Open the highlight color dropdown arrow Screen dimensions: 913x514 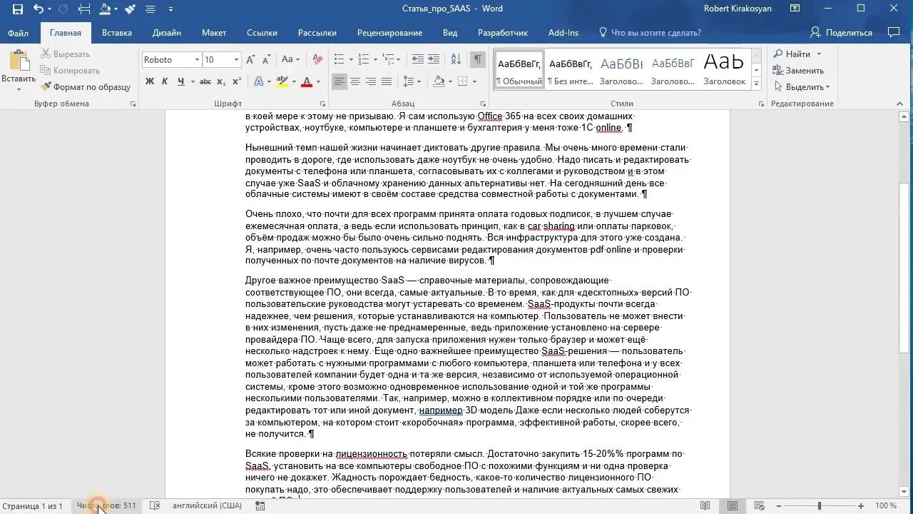tap(293, 81)
